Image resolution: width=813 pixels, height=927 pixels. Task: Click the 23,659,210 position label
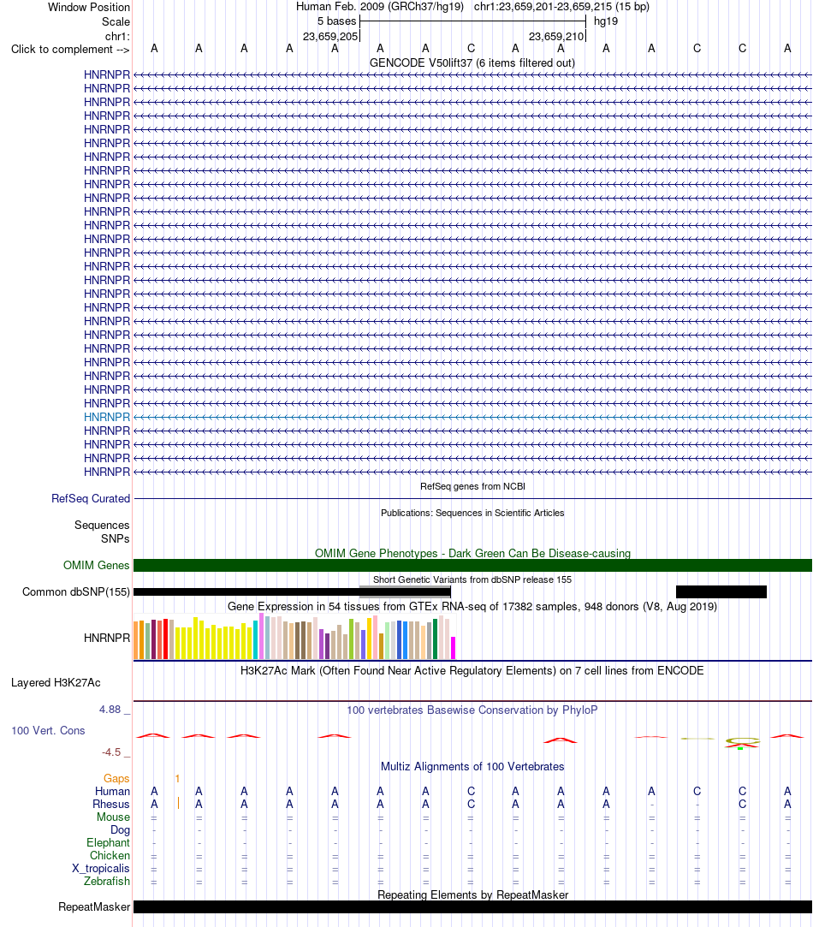556,37
